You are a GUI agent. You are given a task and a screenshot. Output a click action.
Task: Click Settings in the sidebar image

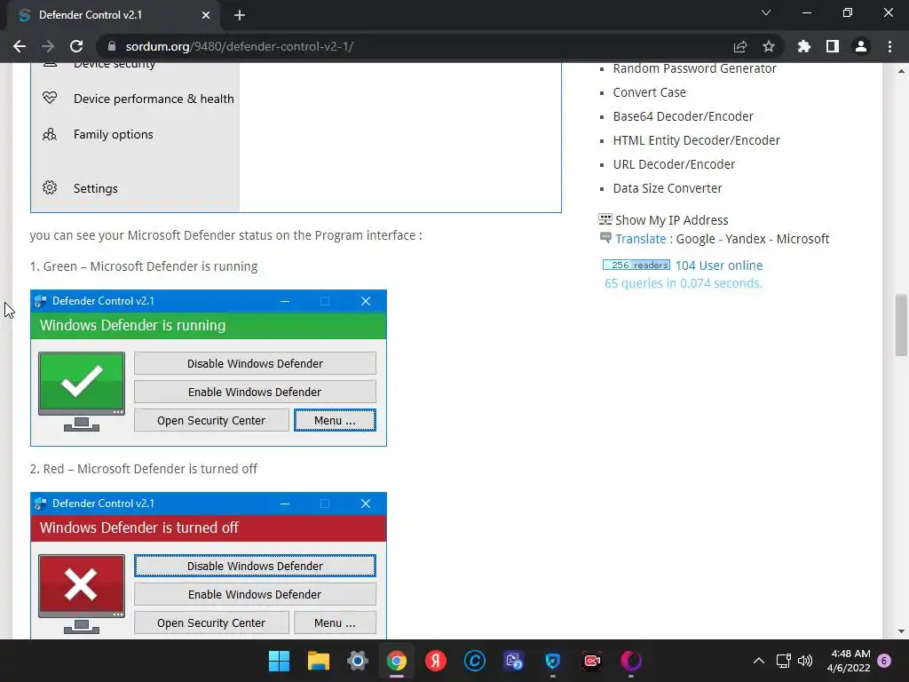pyautogui.click(x=95, y=188)
